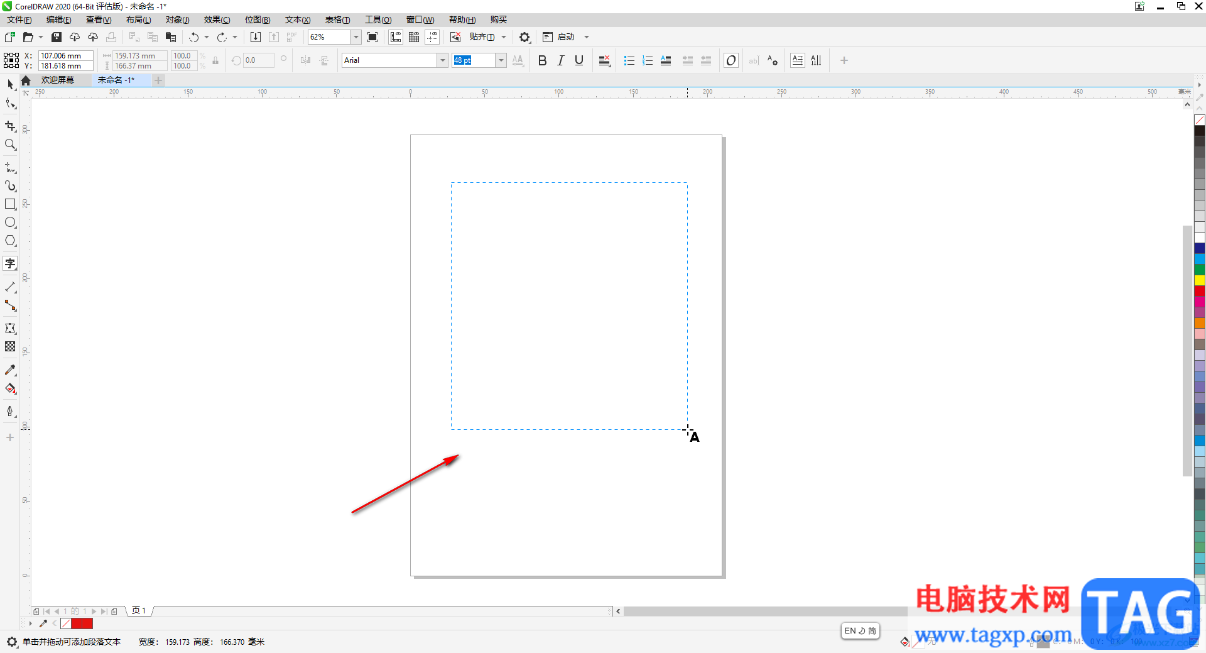Screen dimensions: 1206x653
Task: Open text properties A-gear icon
Action: coord(773,60)
